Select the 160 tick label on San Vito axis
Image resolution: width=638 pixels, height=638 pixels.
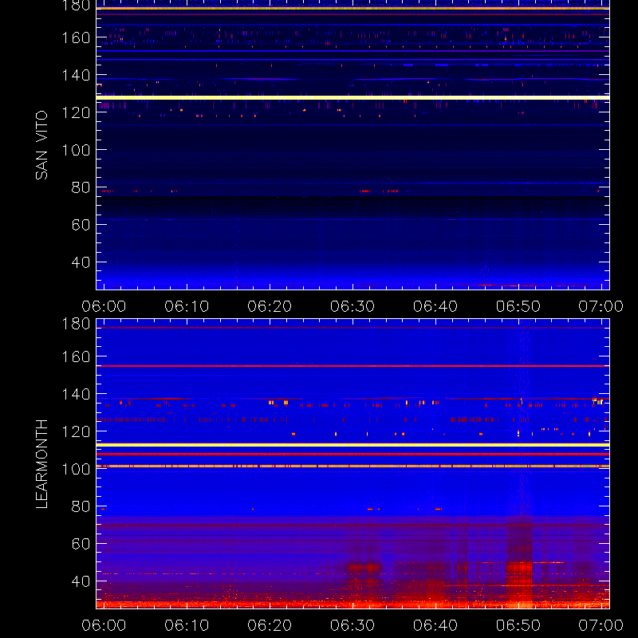pyautogui.click(x=76, y=37)
